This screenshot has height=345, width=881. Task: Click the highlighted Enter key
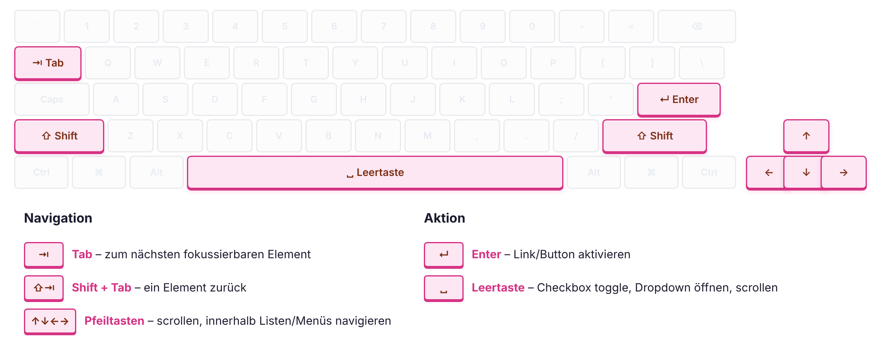679,100
